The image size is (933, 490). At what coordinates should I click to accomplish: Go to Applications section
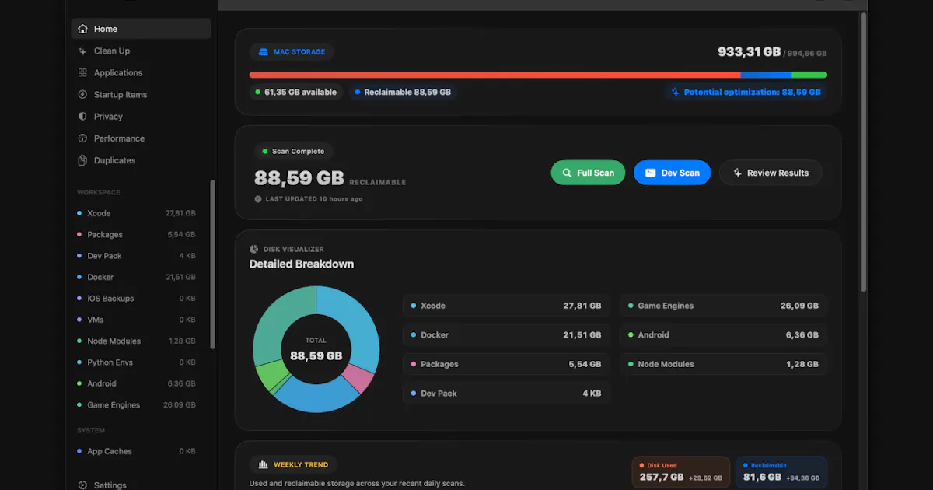(x=141, y=72)
